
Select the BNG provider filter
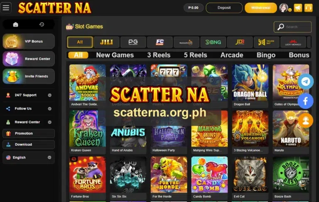213,42
